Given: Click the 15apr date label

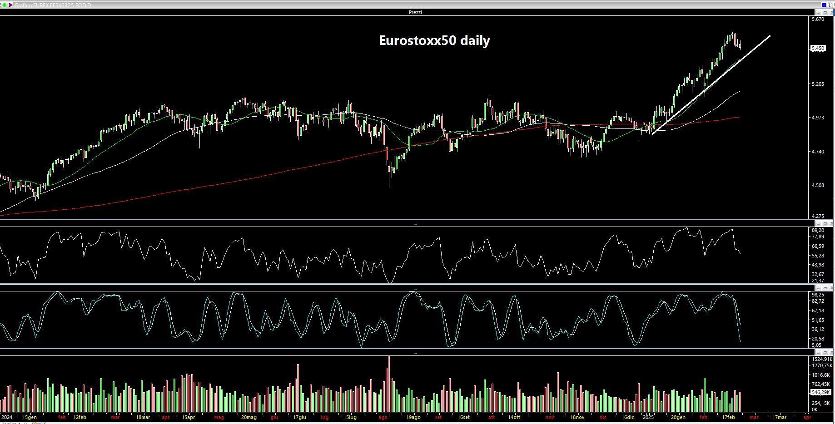Looking at the screenshot, I should pyautogui.click(x=188, y=417).
